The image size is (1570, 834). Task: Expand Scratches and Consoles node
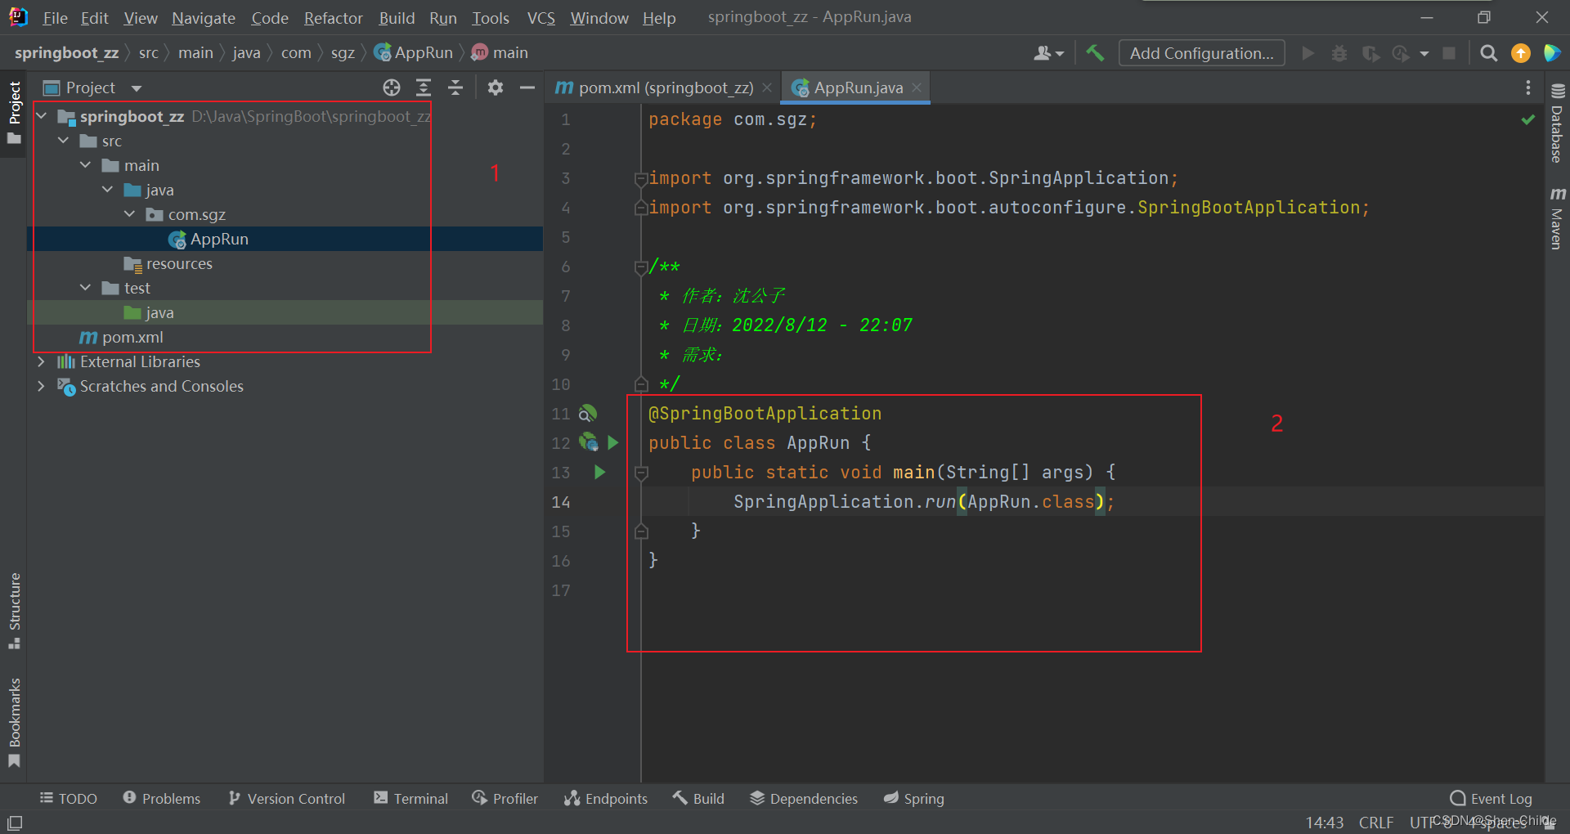(42, 386)
